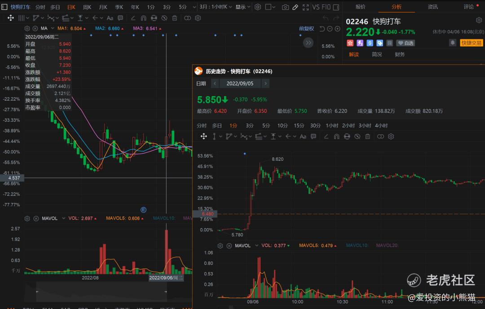This screenshot has height=309, width=485.
Task: Open the 简况 profile tab
Action: (x=377, y=54)
